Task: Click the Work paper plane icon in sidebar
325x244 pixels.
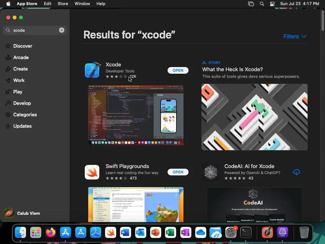Action: [x=8, y=80]
